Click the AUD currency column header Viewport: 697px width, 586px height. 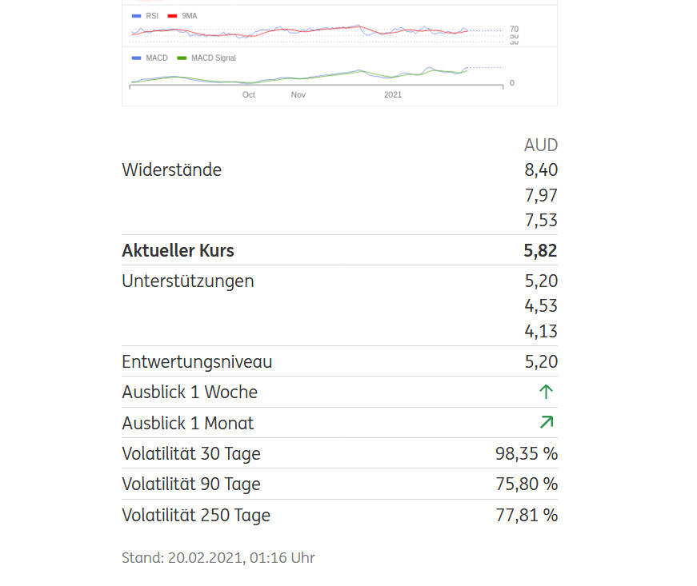click(x=541, y=146)
